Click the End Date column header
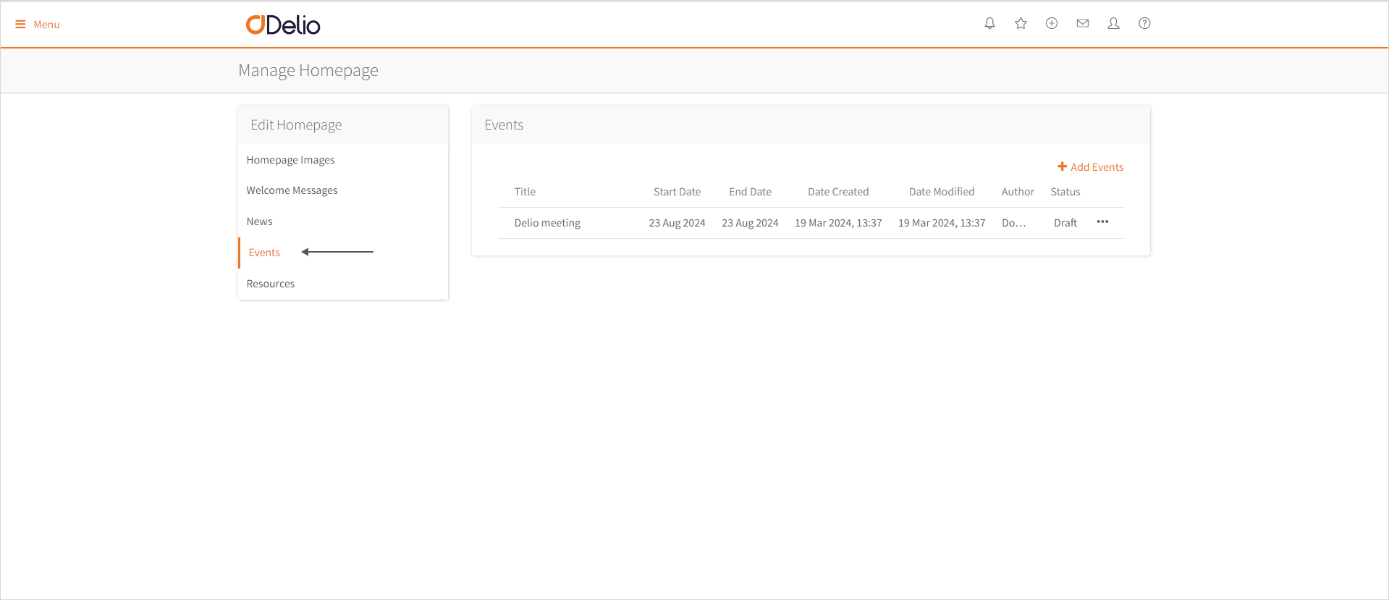1389x600 pixels. (750, 192)
